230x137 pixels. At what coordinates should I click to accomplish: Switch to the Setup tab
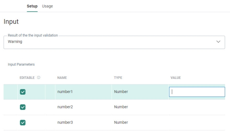32,6
